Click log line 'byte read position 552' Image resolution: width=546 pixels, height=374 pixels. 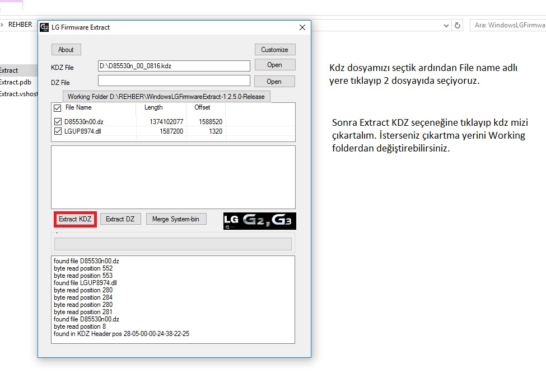coord(83,268)
